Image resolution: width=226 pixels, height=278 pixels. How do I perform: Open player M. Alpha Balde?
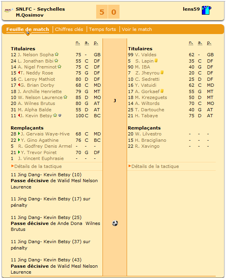(35, 110)
